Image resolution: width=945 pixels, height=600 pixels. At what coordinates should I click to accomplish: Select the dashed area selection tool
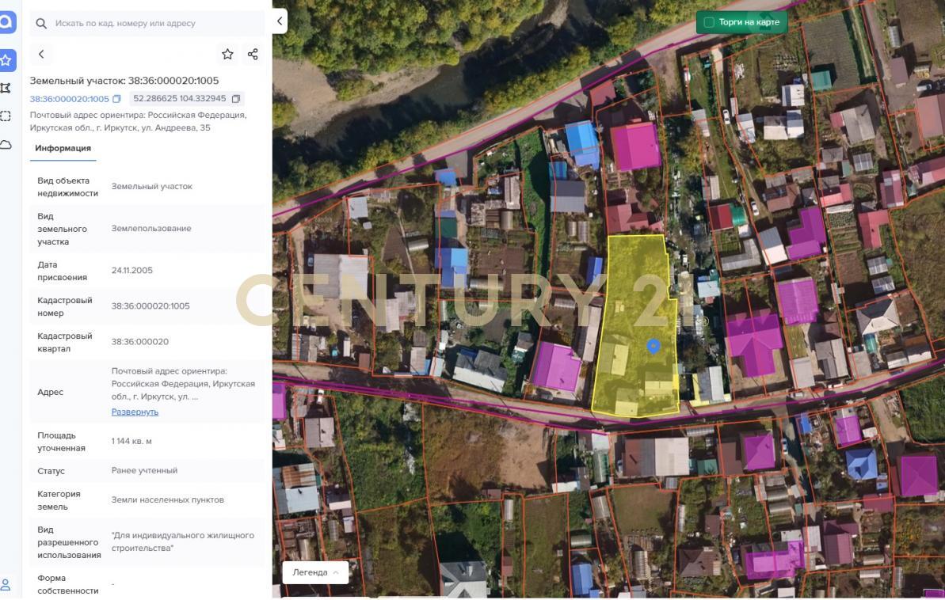point(6,116)
